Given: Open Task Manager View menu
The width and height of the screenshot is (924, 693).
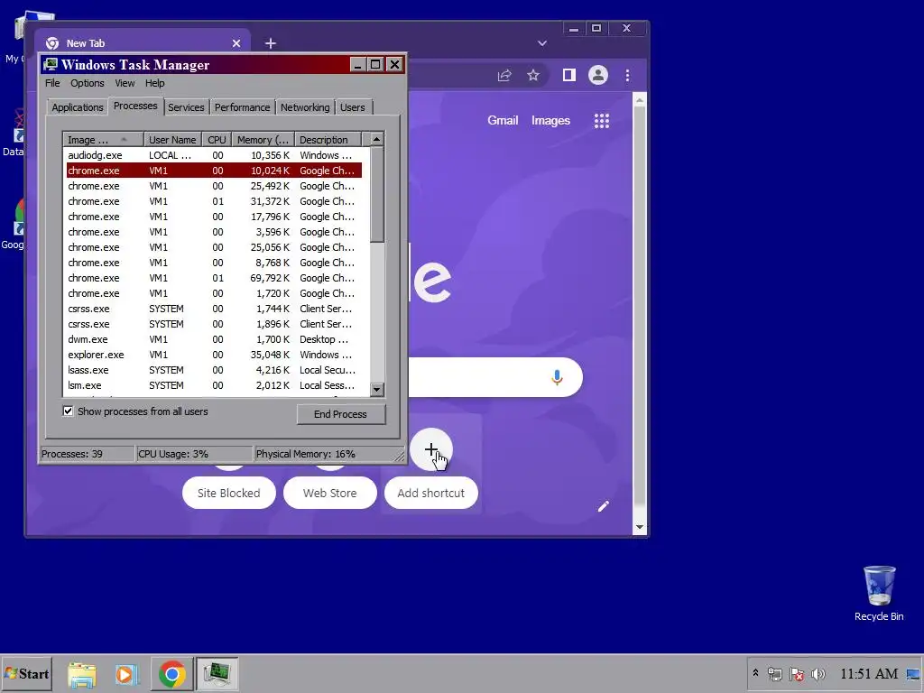Looking at the screenshot, I should tap(125, 83).
